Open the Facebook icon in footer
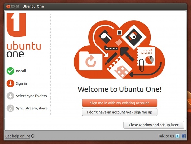Image resolution: width=191 pixels, height=144 pixels. tap(184, 136)
